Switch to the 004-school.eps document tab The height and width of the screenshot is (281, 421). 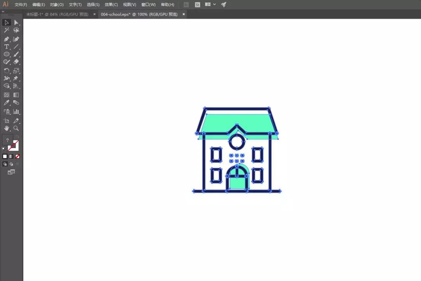pyautogui.click(x=139, y=14)
